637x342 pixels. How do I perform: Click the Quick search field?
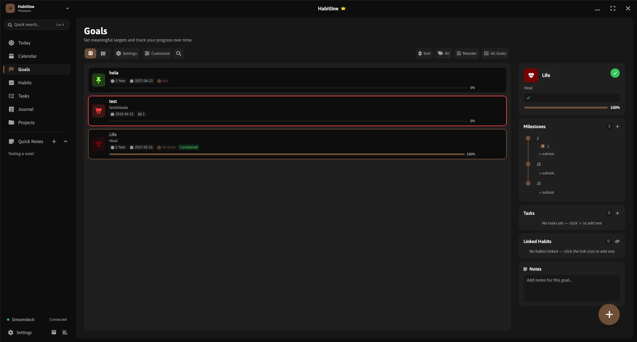(x=37, y=25)
